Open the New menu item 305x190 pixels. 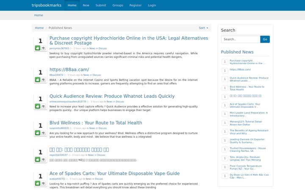point(86,5)
